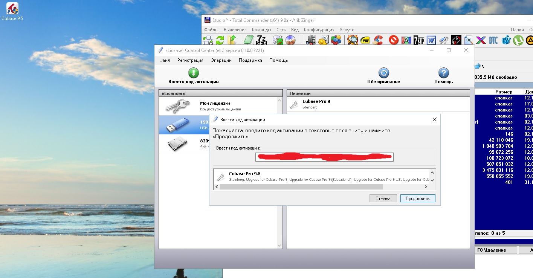Open the Помощь menu in eLicenser
Viewport: 533px width, 278px height.
278,60
